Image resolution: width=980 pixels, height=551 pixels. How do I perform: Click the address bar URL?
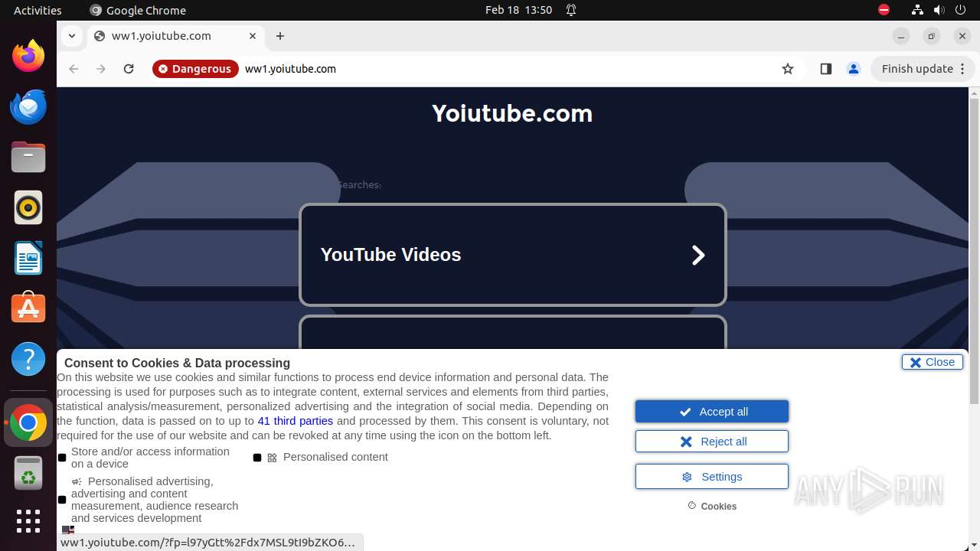click(290, 69)
